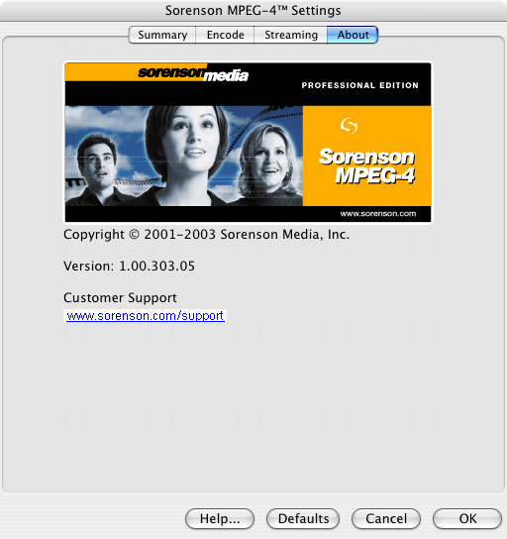Cancel the settings dialog

click(x=386, y=519)
